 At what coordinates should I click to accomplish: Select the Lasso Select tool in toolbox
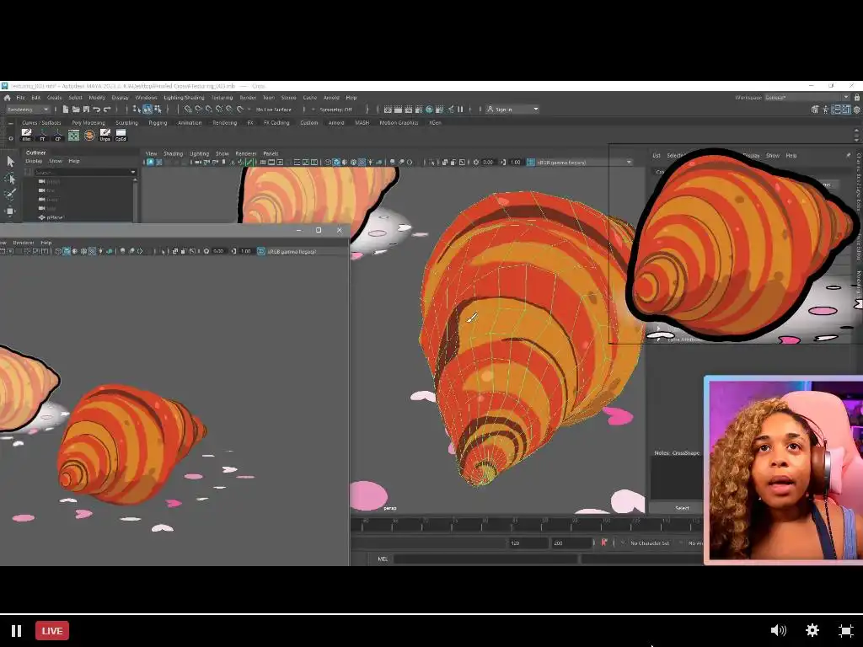click(x=10, y=179)
